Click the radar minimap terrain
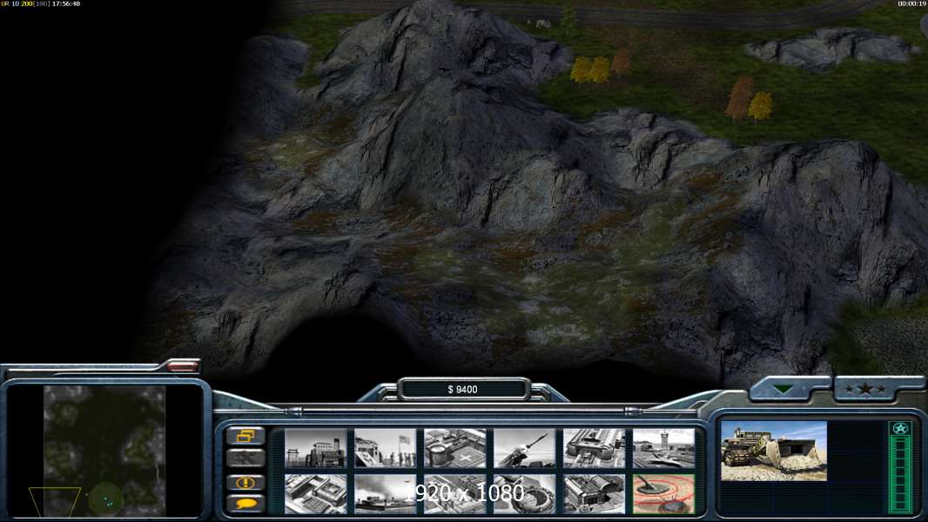The height and width of the screenshot is (522, 928). (104, 451)
